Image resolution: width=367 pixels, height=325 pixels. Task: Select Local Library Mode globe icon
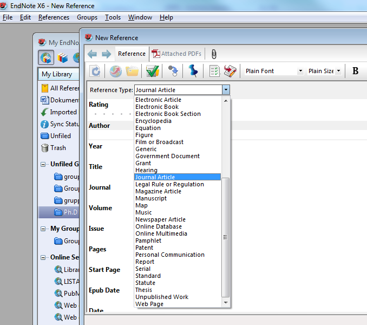click(x=46, y=57)
